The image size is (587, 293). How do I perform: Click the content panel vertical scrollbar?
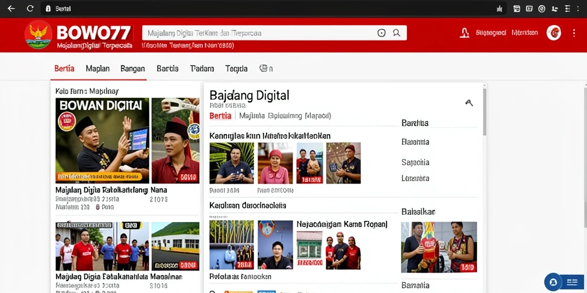pyautogui.click(x=485, y=112)
